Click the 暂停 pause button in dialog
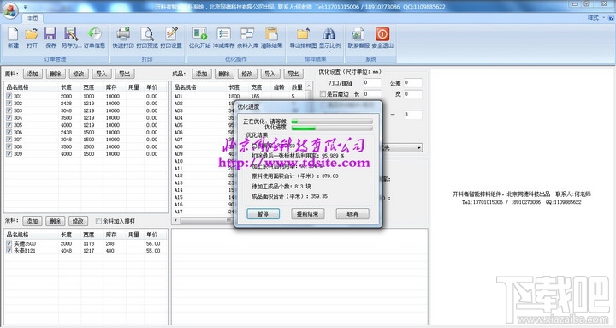This screenshot has height=328, width=616. (x=263, y=214)
